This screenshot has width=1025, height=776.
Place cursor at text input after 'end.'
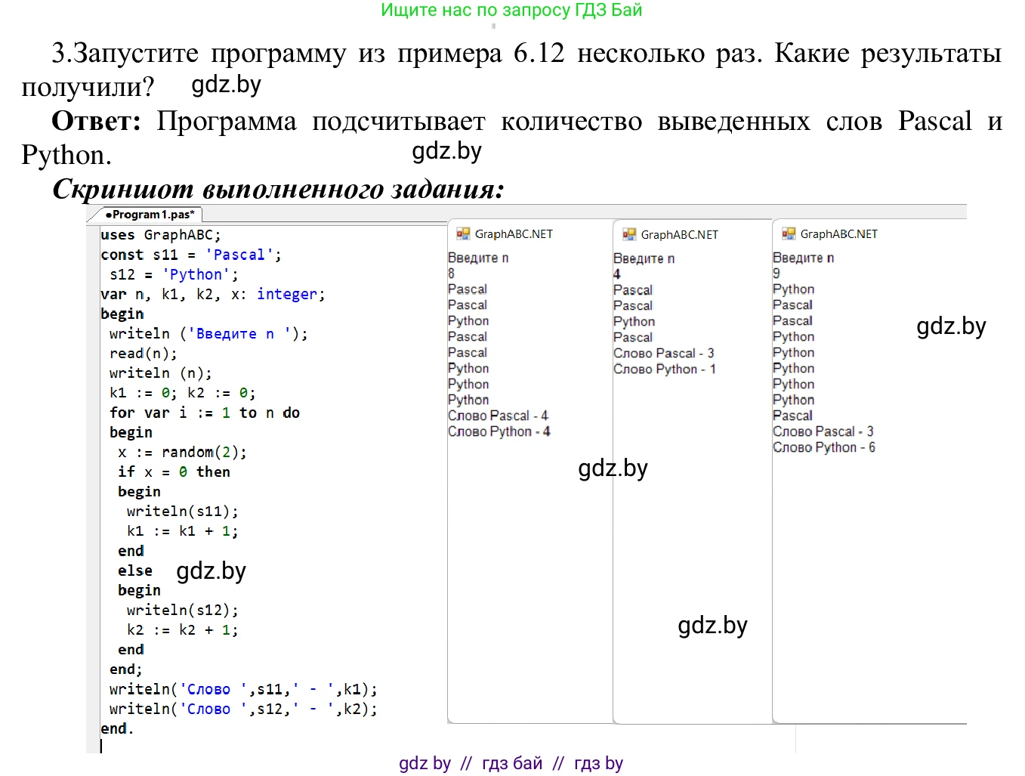[103, 747]
